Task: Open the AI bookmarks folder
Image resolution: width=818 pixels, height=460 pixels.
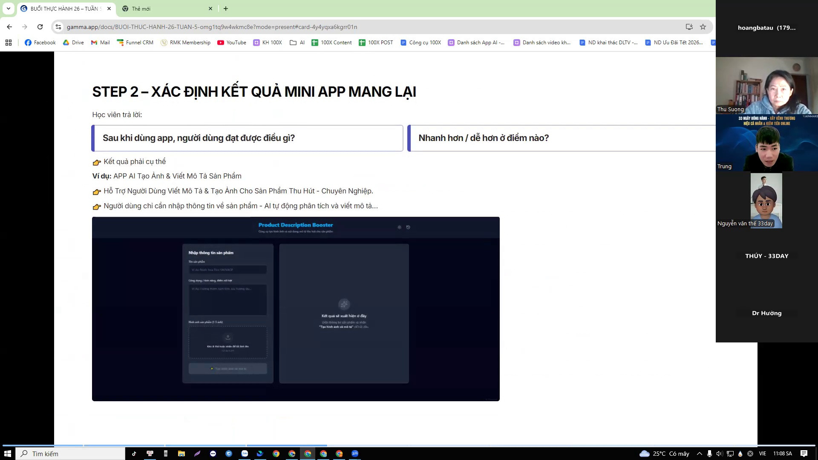Action: tap(297, 43)
